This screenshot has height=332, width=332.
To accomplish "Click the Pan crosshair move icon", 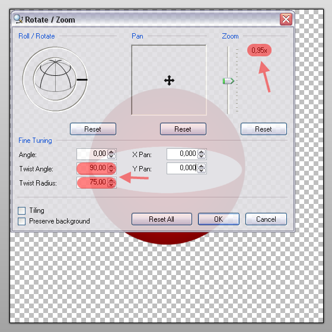I will click(169, 81).
